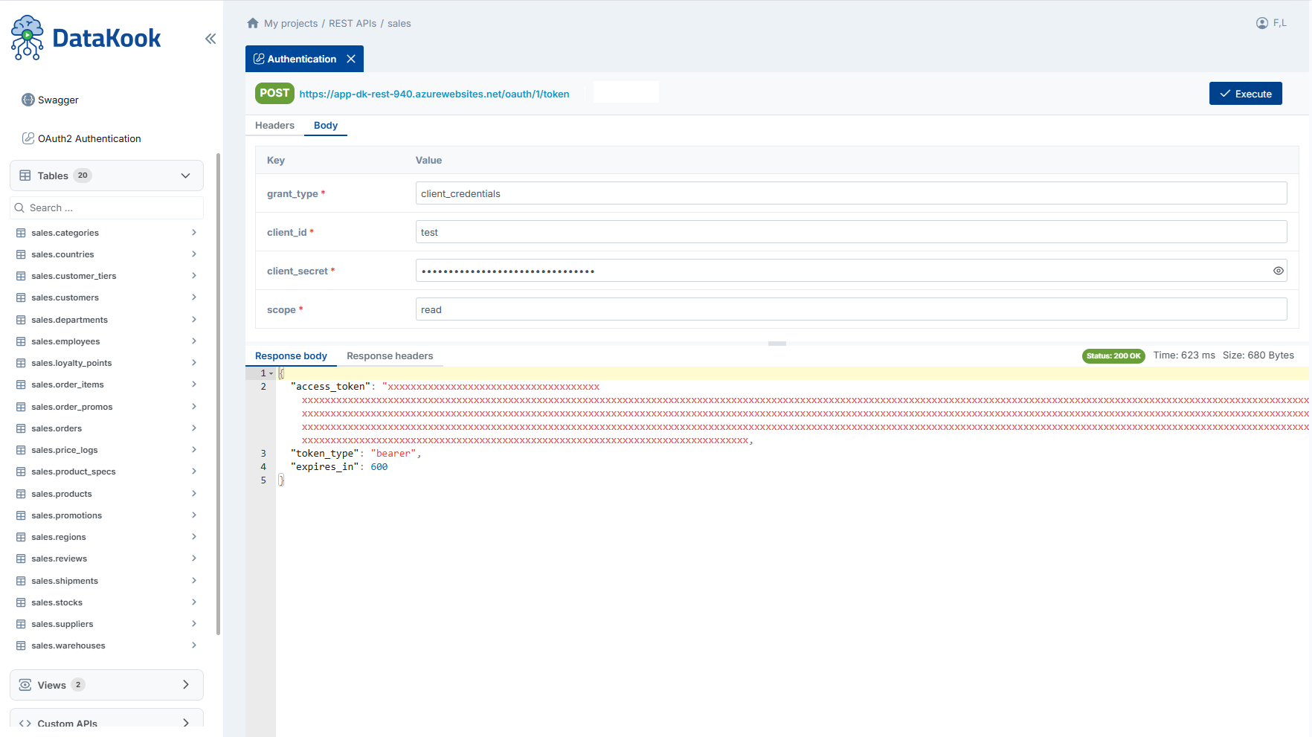1312x737 pixels.
Task: Click the sales.stocks table icon
Action: pyautogui.click(x=21, y=602)
